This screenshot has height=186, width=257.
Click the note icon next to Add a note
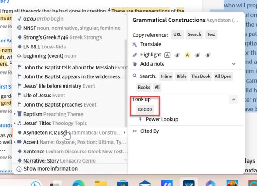point(135,64)
